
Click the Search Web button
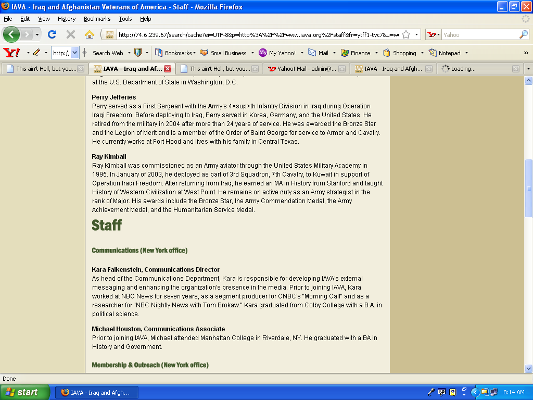pos(108,53)
